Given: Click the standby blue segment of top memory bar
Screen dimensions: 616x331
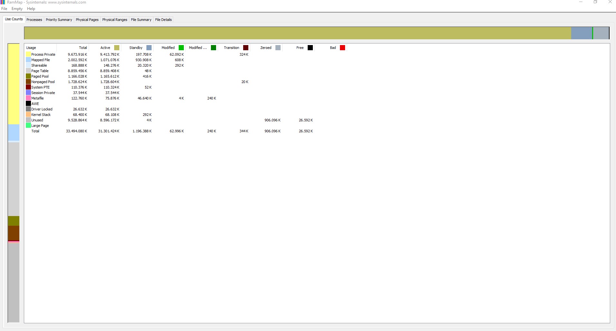Looking at the screenshot, I should coord(581,33).
